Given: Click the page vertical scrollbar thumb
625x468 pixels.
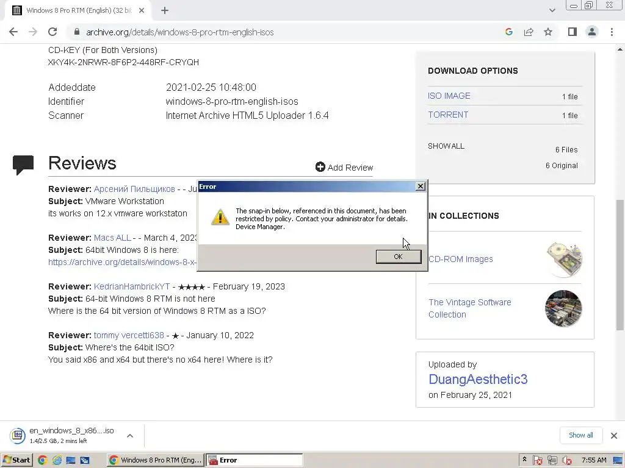Looking at the screenshot, I should (620, 265).
